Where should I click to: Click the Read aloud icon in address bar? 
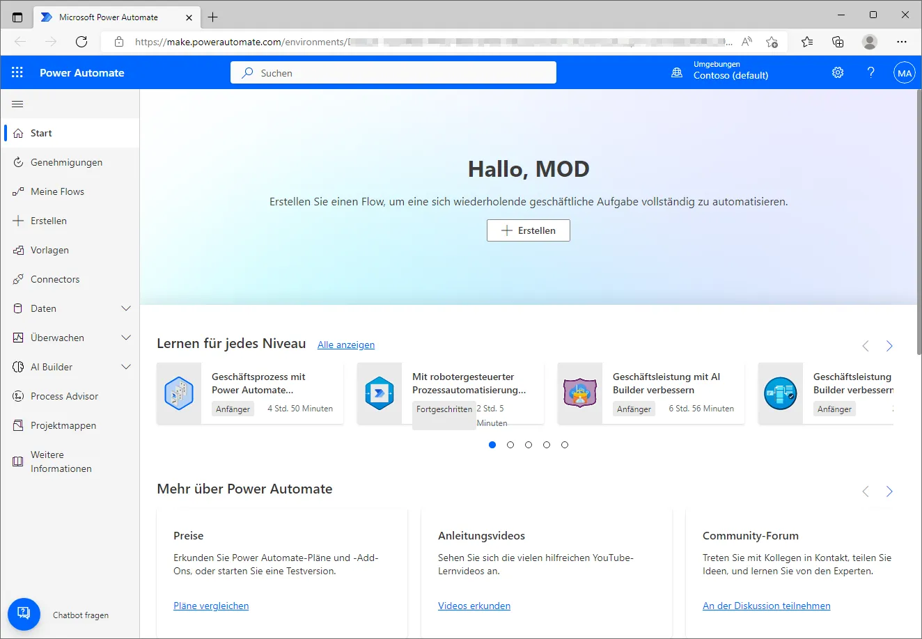tap(747, 42)
